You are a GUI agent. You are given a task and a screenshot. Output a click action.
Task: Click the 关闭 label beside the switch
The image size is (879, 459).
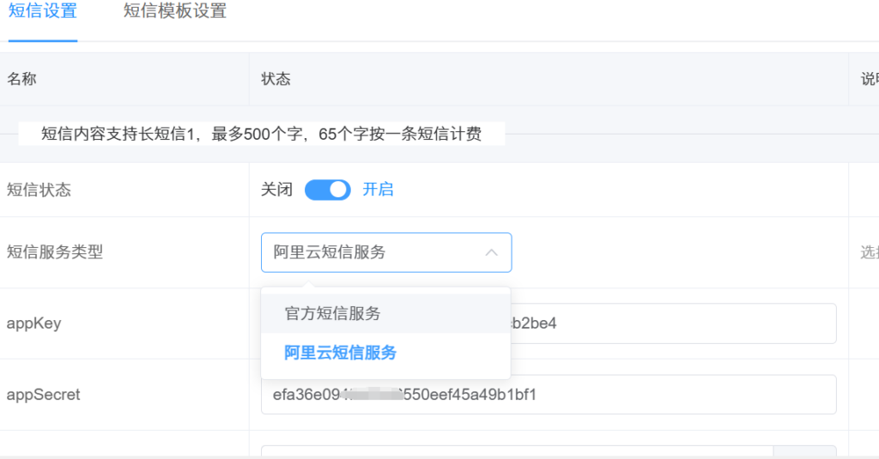[278, 190]
